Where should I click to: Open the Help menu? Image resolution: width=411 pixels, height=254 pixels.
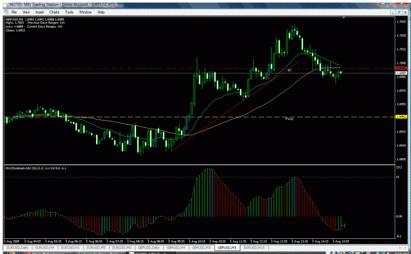pyautogui.click(x=101, y=12)
